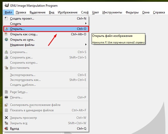Select Восстановить menu entry

pyautogui.click(x=46, y=68)
